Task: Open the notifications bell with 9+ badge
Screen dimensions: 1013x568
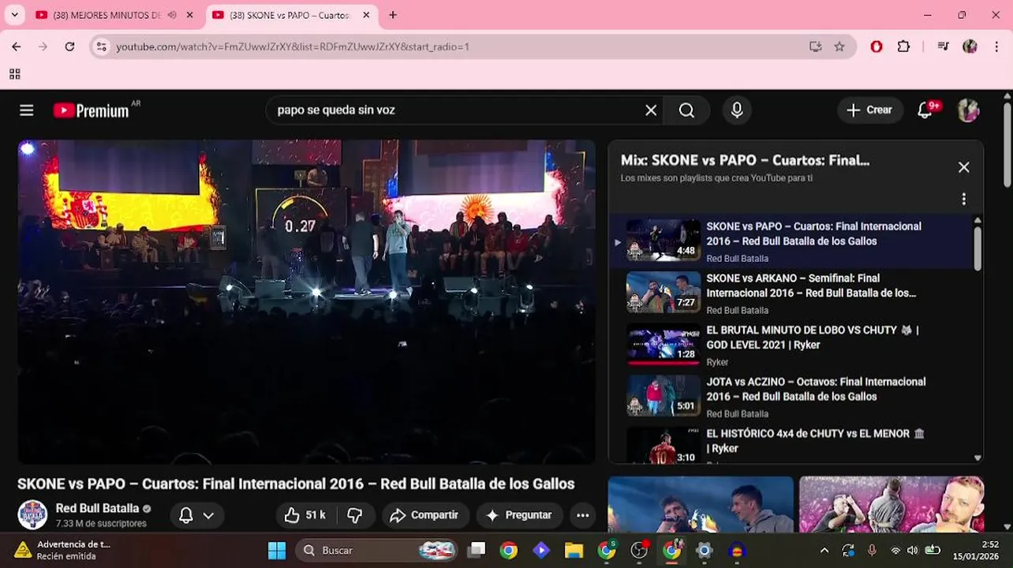Action: tap(926, 110)
